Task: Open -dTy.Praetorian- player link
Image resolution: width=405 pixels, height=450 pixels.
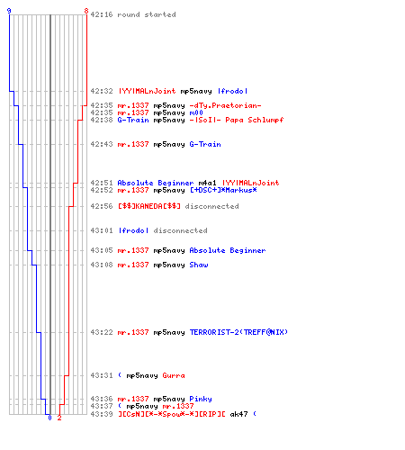Action: (225, 105)
